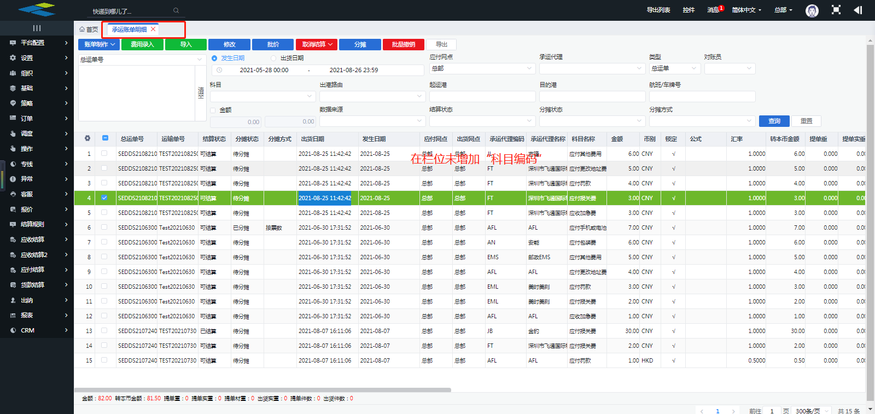
Task: Check the checkbox for row 15
Action: click(x=104, y=360)
